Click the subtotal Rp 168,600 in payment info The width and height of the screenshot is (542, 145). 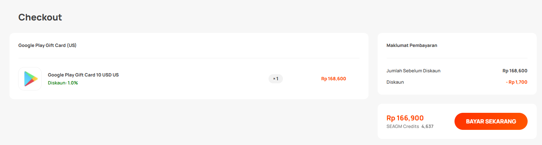point(515,71)
